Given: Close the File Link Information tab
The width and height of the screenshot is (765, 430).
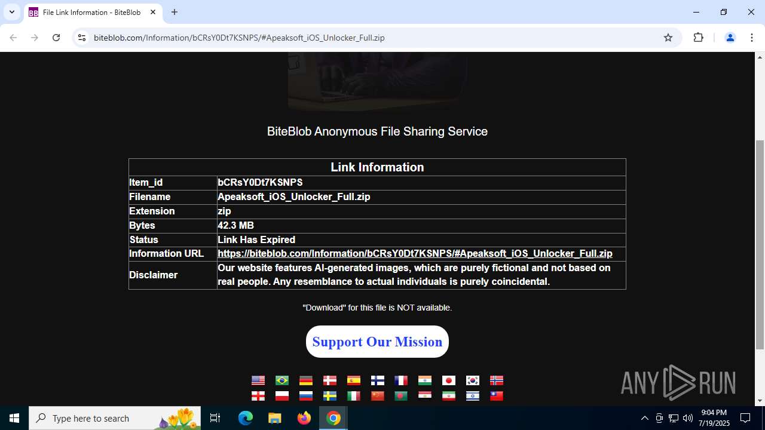Looking at the screenshot, I should (153, 12).
